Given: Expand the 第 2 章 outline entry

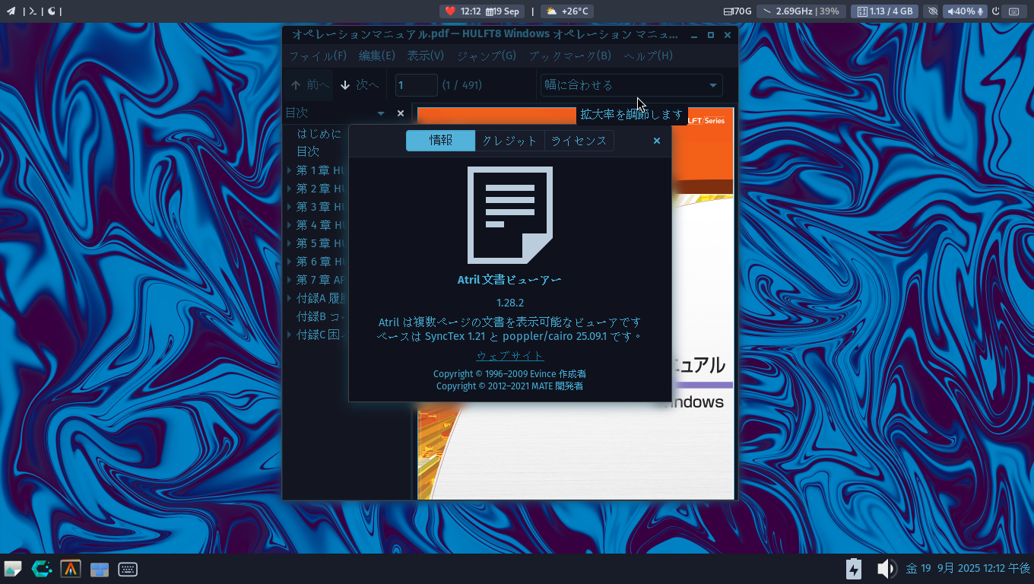Looking at the screenshot, I should (x=290, y=189).
